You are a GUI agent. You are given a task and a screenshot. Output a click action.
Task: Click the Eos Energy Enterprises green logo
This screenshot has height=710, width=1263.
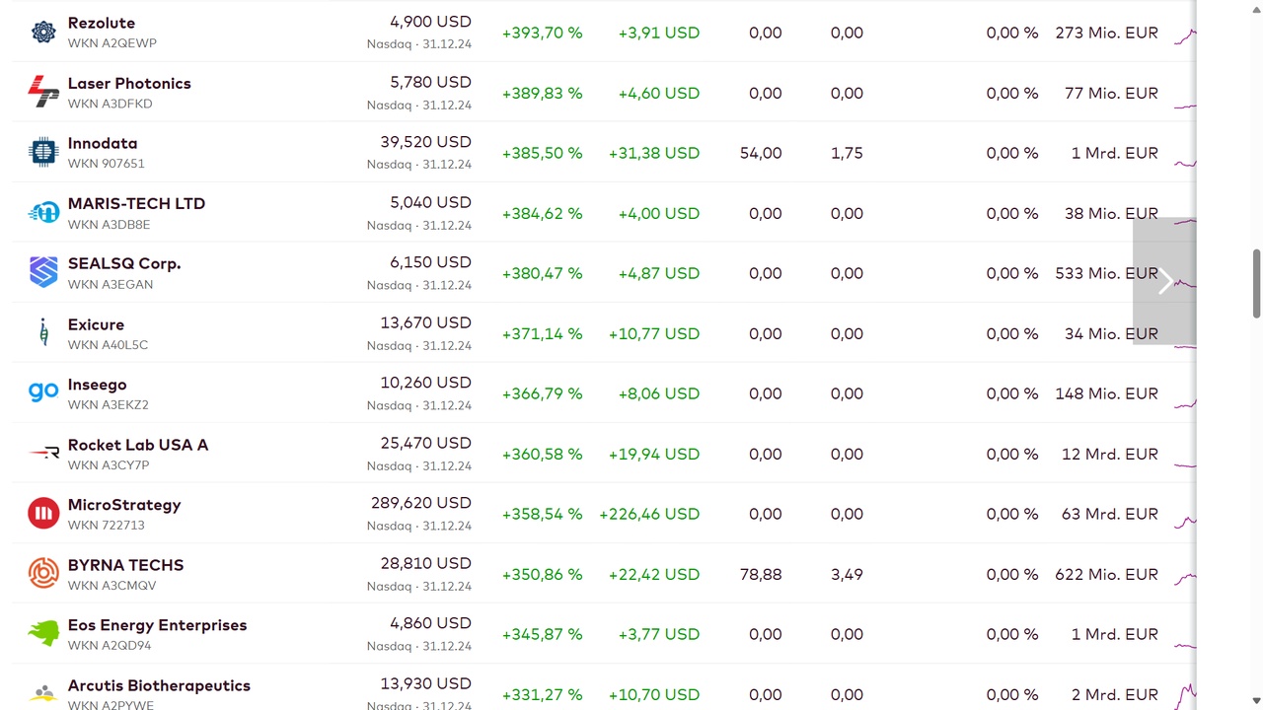(x=43, y=634)
